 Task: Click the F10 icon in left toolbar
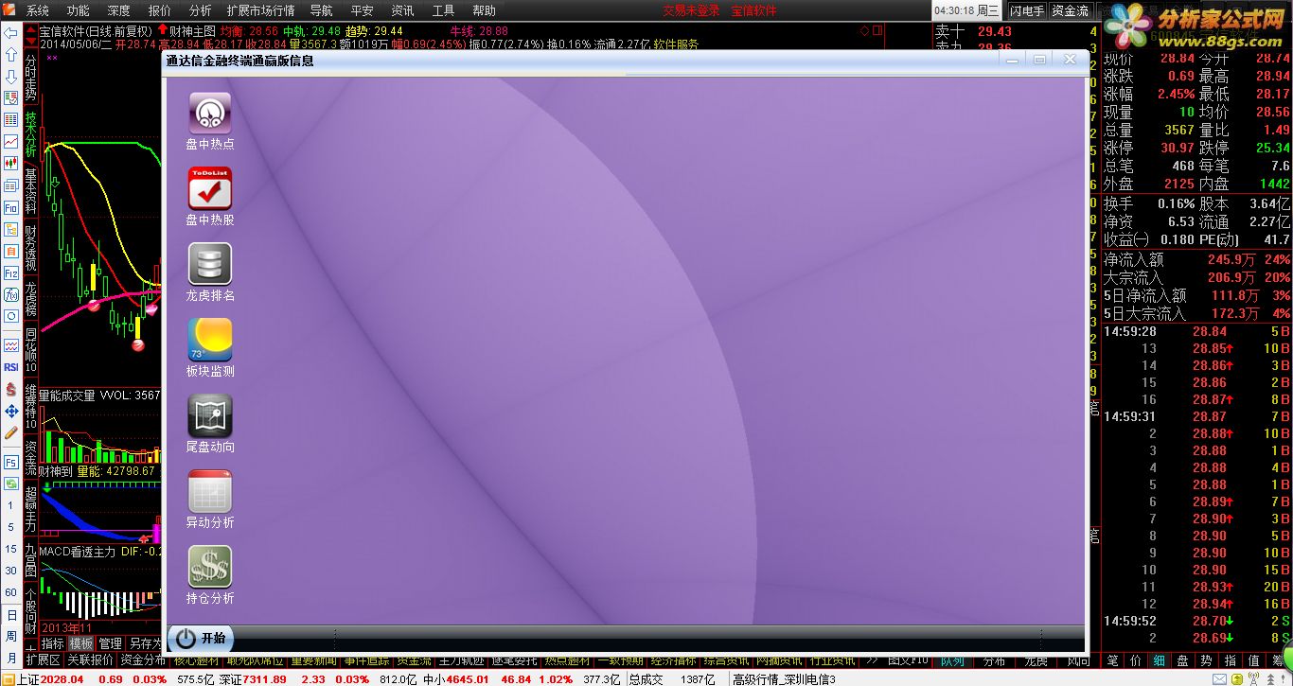coord(11,207)
